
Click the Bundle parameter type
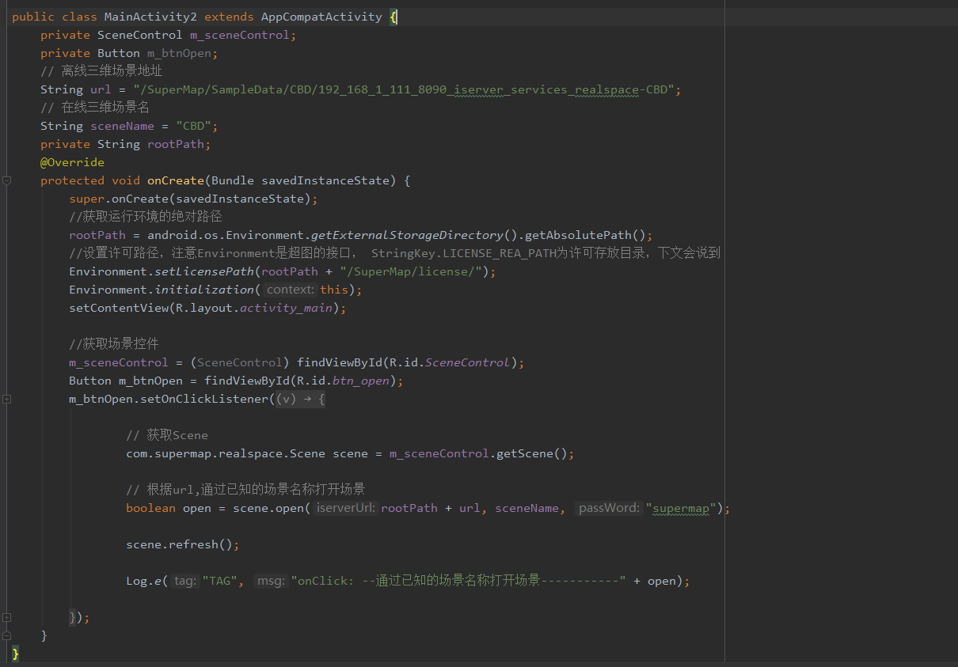coord(233,180)
